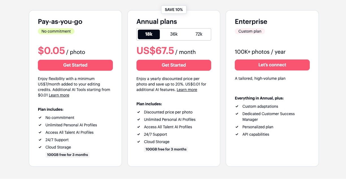The height and width of the screenshot is (179, 346).
Task: Click the No commitment green badge
Action: tap(56, 31)
